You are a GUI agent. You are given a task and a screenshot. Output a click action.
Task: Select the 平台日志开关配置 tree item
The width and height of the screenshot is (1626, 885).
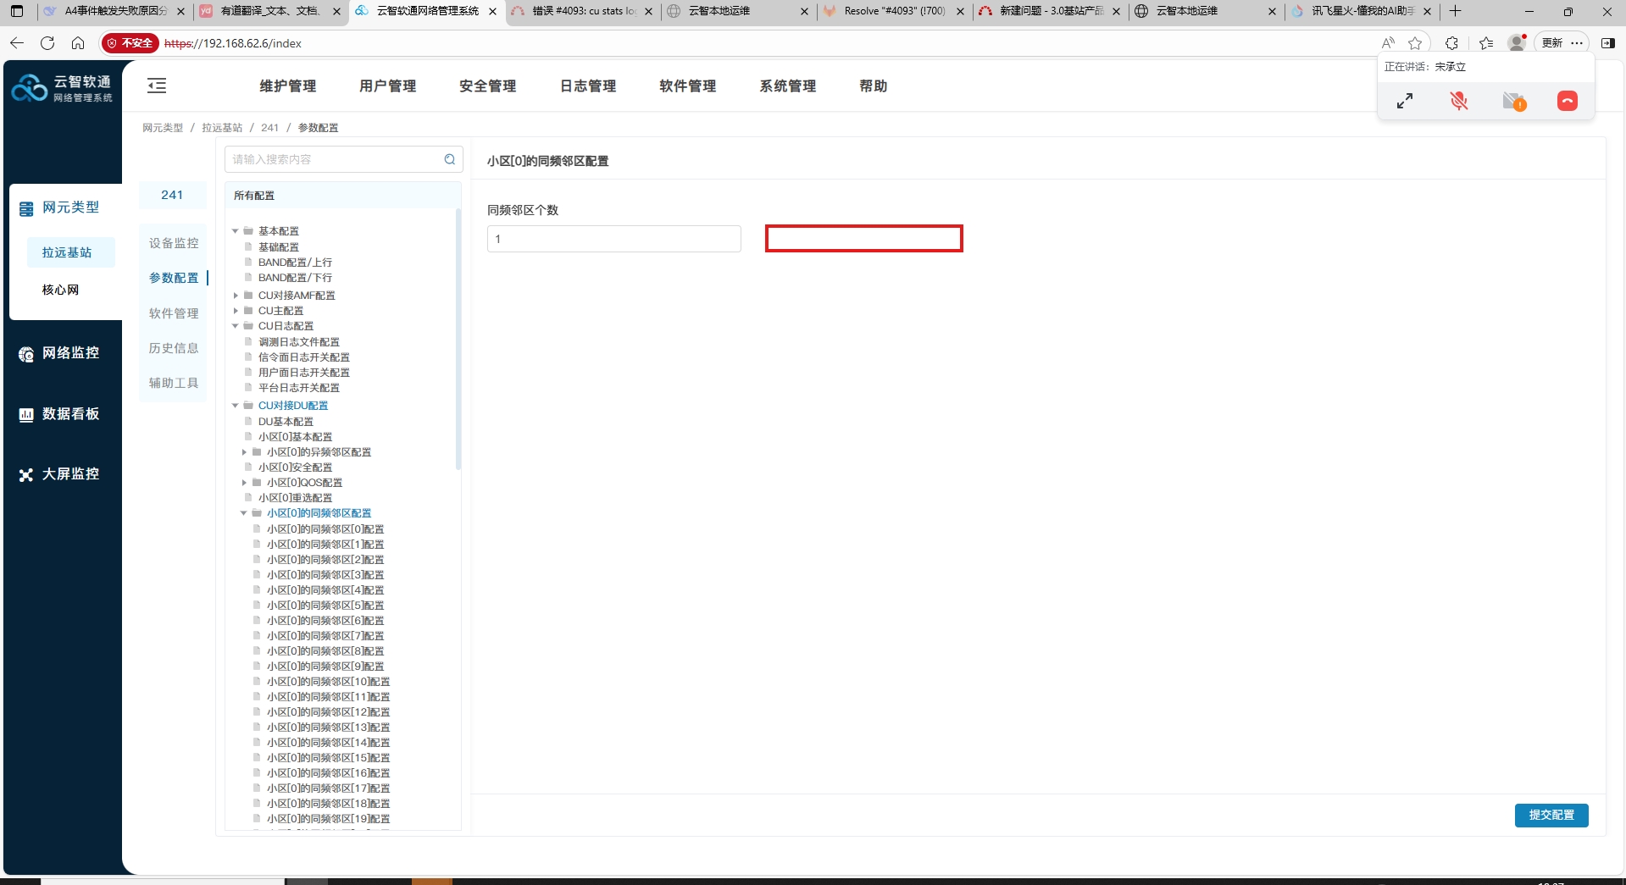299,388
